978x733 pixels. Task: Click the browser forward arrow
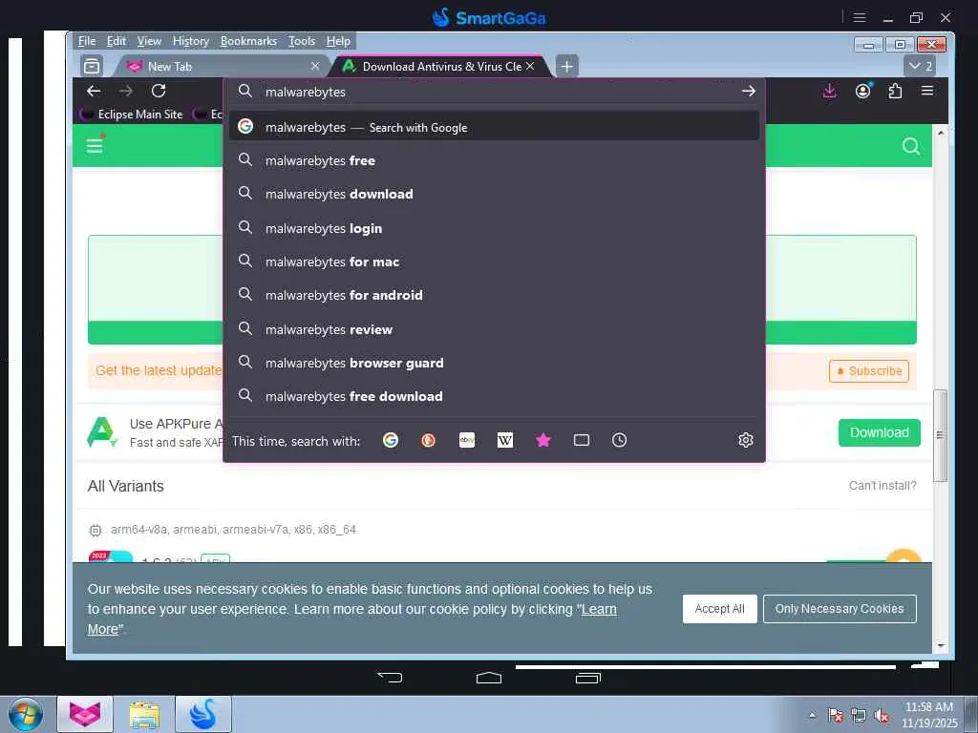click(126, 91)
